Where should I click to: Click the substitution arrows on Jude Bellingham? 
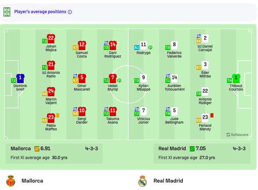168,109
